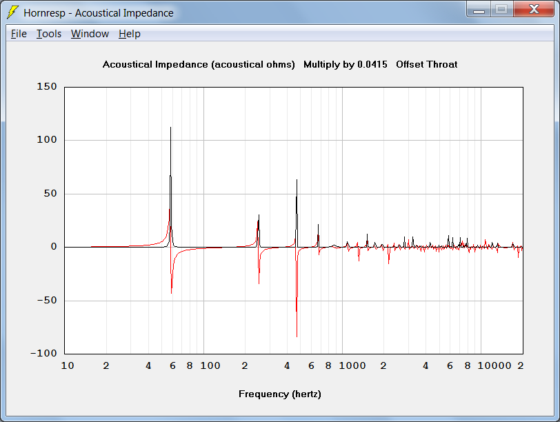This screenshot has width=560, height=422.
Task: Click the 150 y-axis value
Action: click(47, 87)
